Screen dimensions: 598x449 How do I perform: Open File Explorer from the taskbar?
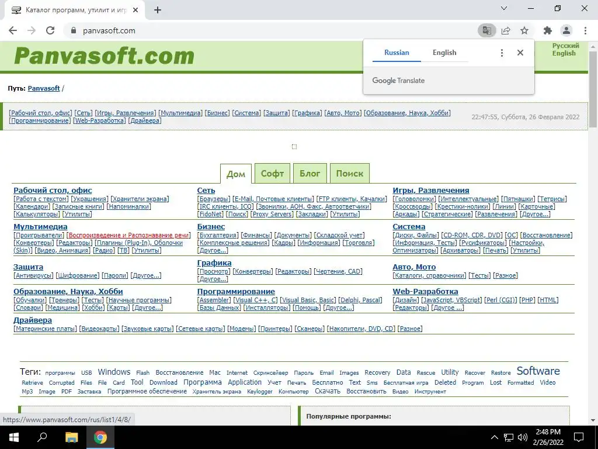pos(71,437)
